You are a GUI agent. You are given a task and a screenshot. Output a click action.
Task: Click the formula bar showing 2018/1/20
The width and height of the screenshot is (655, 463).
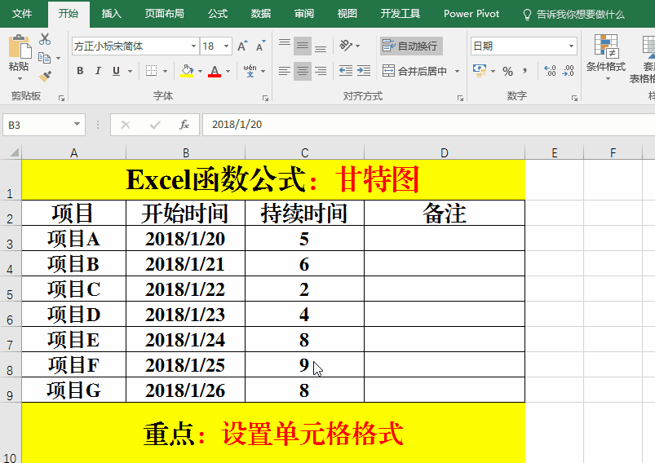(x=428, y=125)
